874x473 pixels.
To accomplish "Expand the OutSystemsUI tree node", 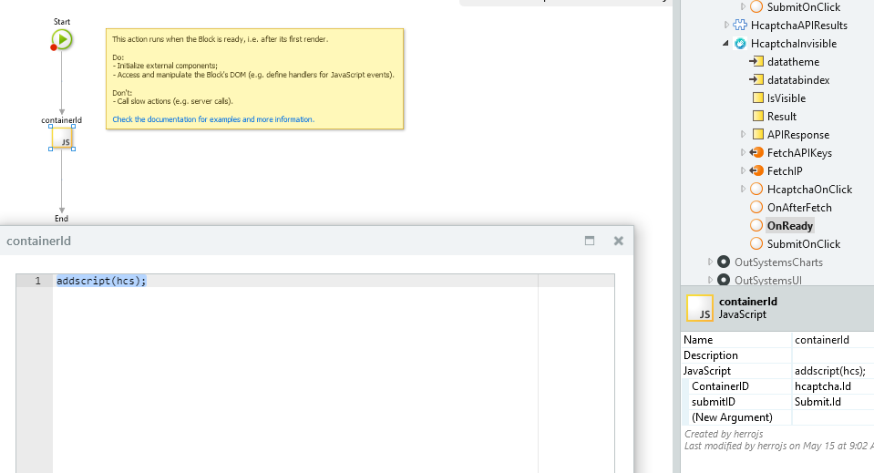I will tap(711, 280).
